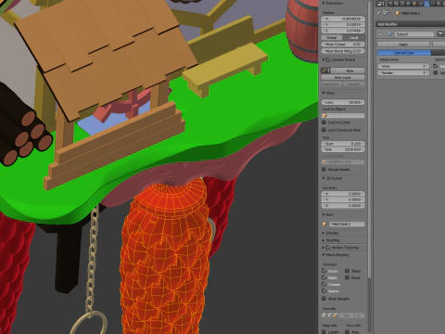The height and width of the screenshot is (334, 445).
Task: Switch to the Render Layers properties tab icon
Action: click(396, 4)
